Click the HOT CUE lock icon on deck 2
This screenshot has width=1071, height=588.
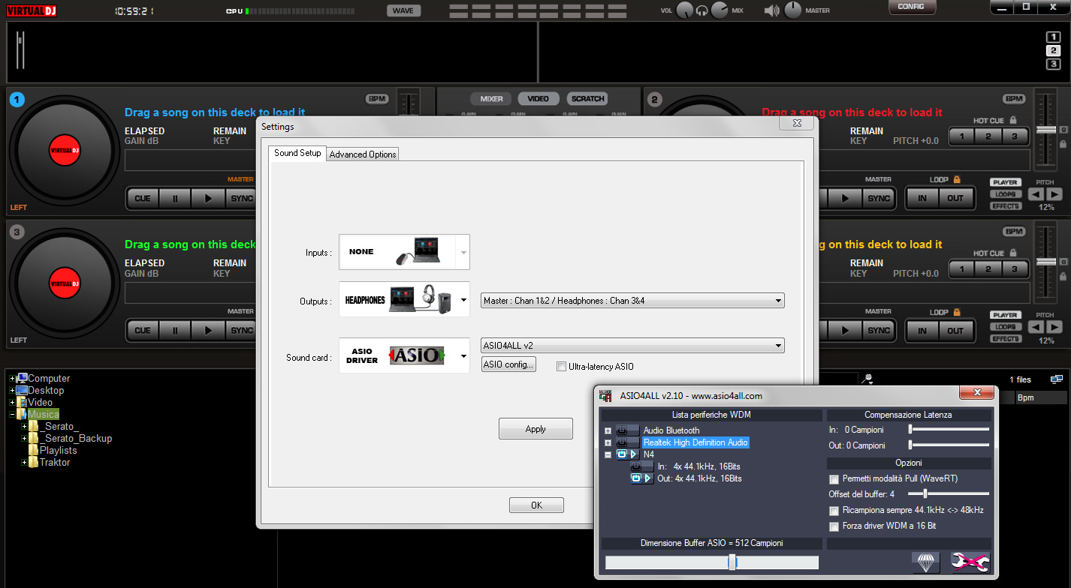pyautogui.click(x=1013, y=120)
